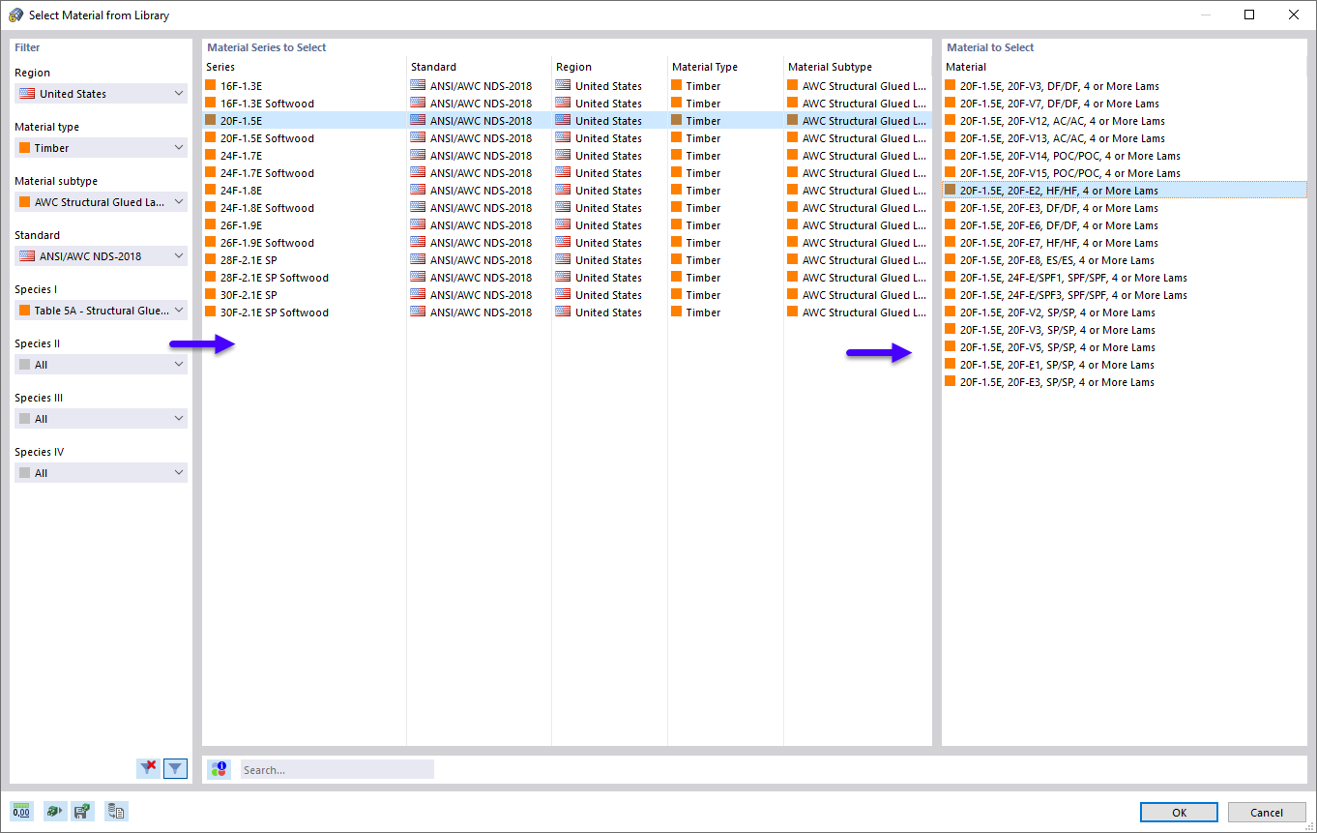Click the OK button
Image resolution: width=1317 pixels, height=833 pixels.
(1179, 813)
